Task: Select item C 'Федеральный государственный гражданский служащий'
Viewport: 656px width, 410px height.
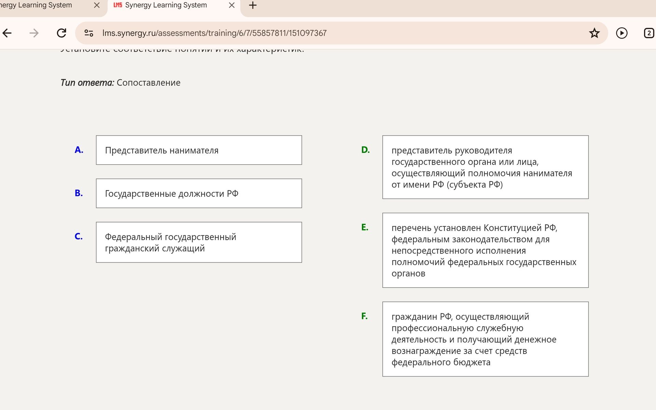Action: pos(199,242)
